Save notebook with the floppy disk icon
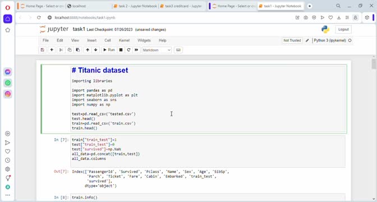377x202 pixels. pyautogui.click(x=43, y=50)
